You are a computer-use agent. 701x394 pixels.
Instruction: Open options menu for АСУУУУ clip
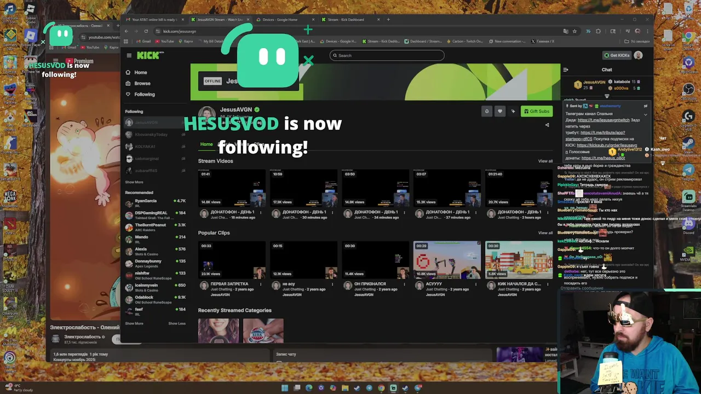476,284
